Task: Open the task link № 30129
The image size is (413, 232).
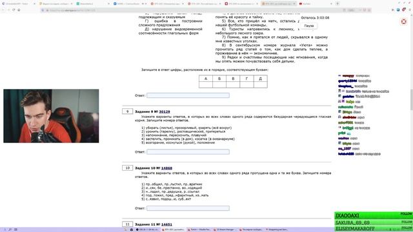Action: [165, 111]
